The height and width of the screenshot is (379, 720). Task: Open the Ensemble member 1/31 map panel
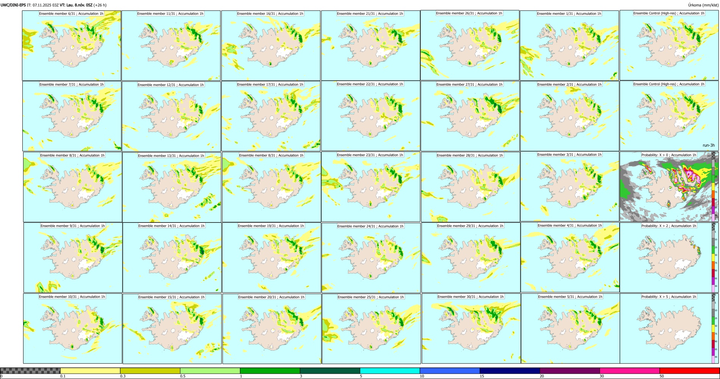coord(570,45)
